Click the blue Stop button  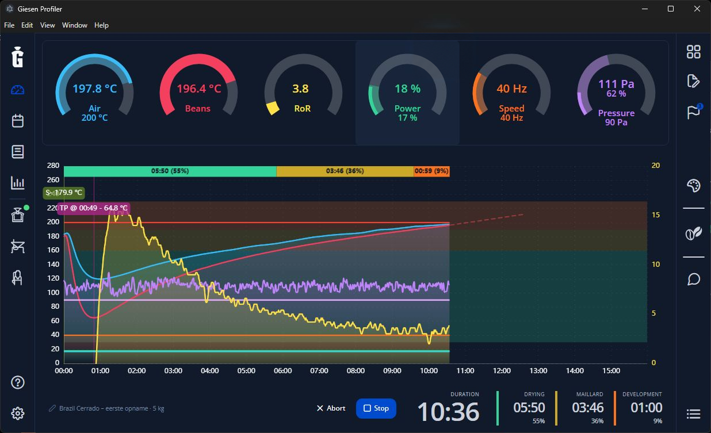(376, 408)
